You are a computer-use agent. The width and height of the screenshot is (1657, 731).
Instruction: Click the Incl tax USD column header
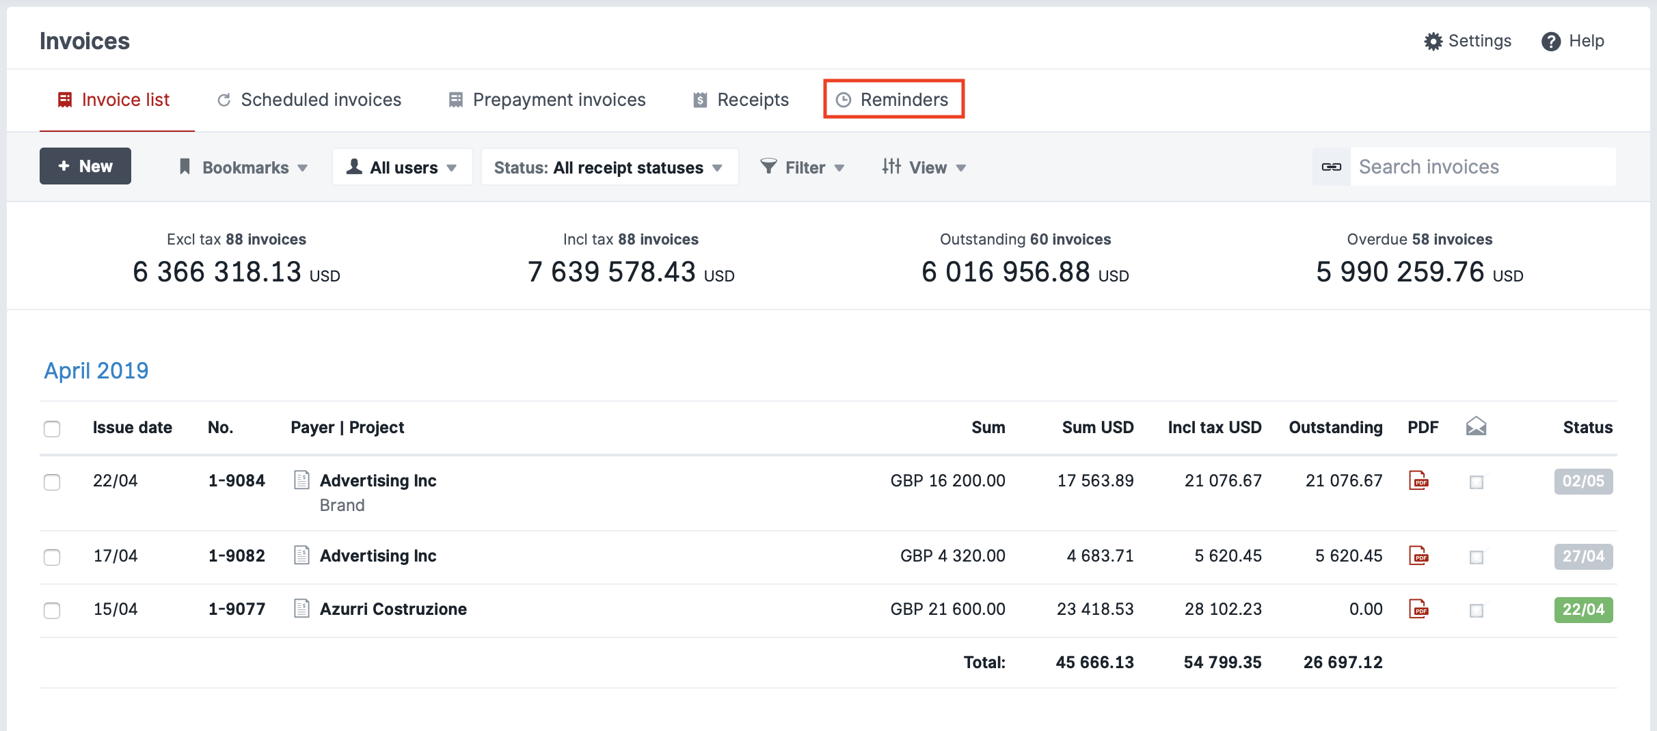click(x=1215, y=427)
